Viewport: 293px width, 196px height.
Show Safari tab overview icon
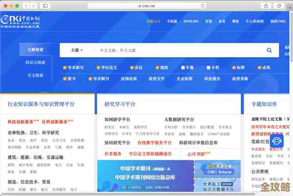(x=279, y=6)
